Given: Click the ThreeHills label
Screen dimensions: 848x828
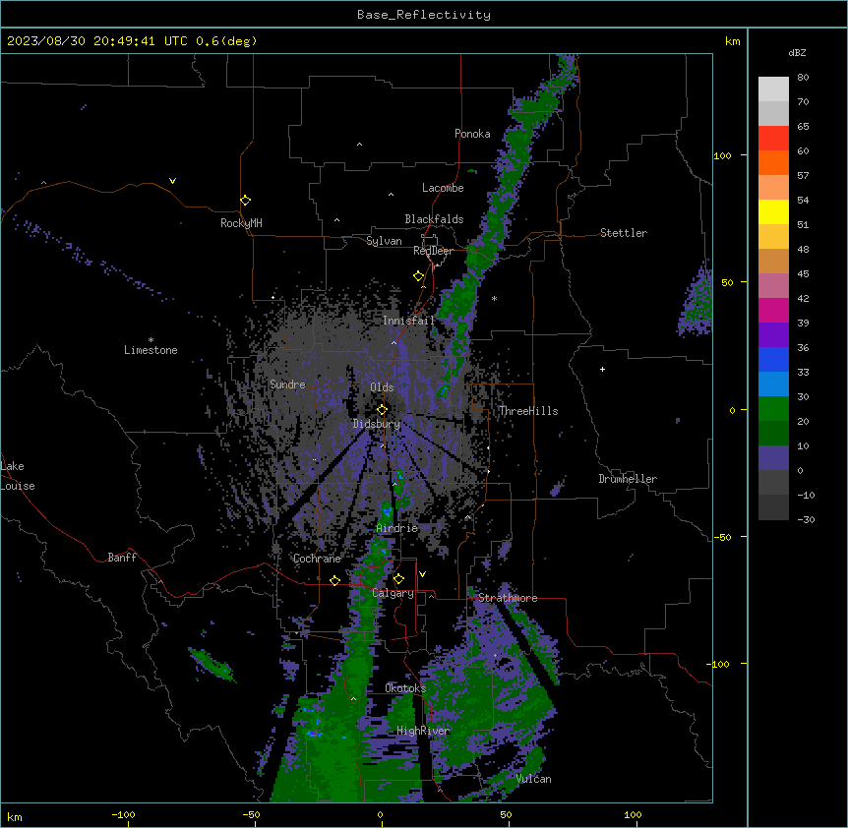Looking at the screenshot, I should point(528,411).
